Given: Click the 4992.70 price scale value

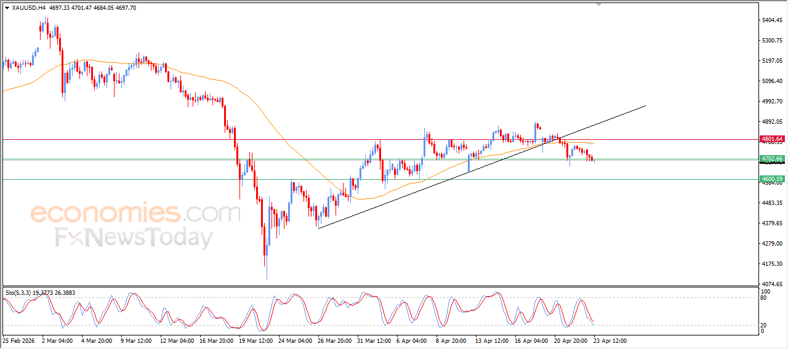Looking at the screenshot, I should (772, 102).
